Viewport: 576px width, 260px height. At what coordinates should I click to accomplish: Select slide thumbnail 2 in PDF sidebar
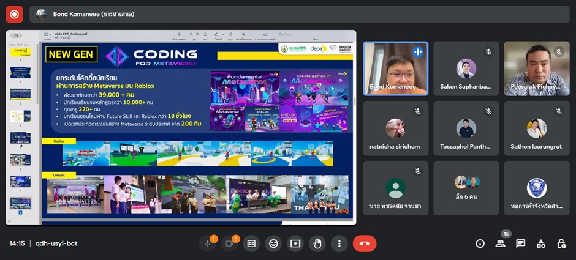click(x=20, y=72)
